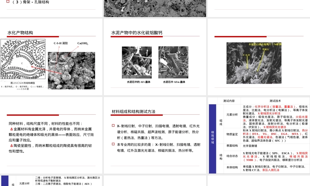The width and height of the screenshot is (310, 186).
Task: Select the slide with the yellow-labeled SEM photo
Action: tap(259, 57)
